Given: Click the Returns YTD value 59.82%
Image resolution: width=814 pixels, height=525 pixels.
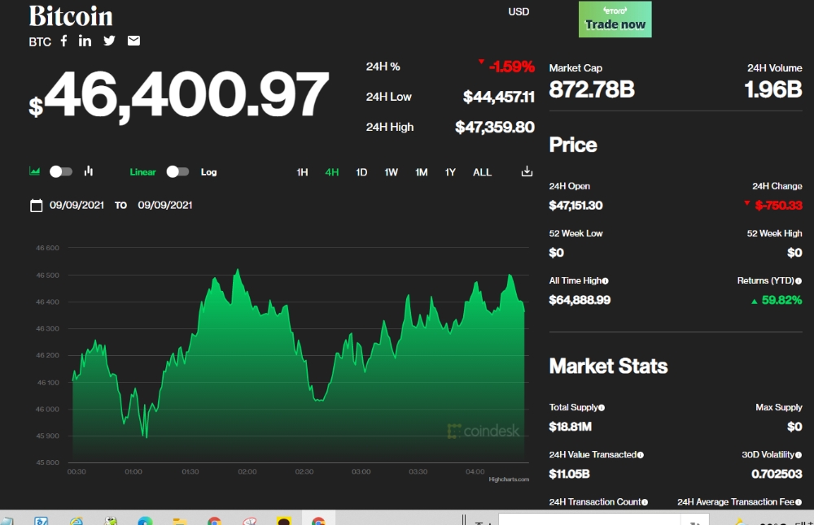Looking at the screenshot, I should [x=781, y=300].
